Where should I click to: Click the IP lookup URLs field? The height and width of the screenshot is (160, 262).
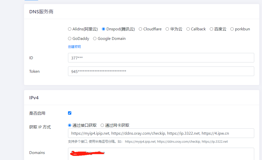point(161,133)
